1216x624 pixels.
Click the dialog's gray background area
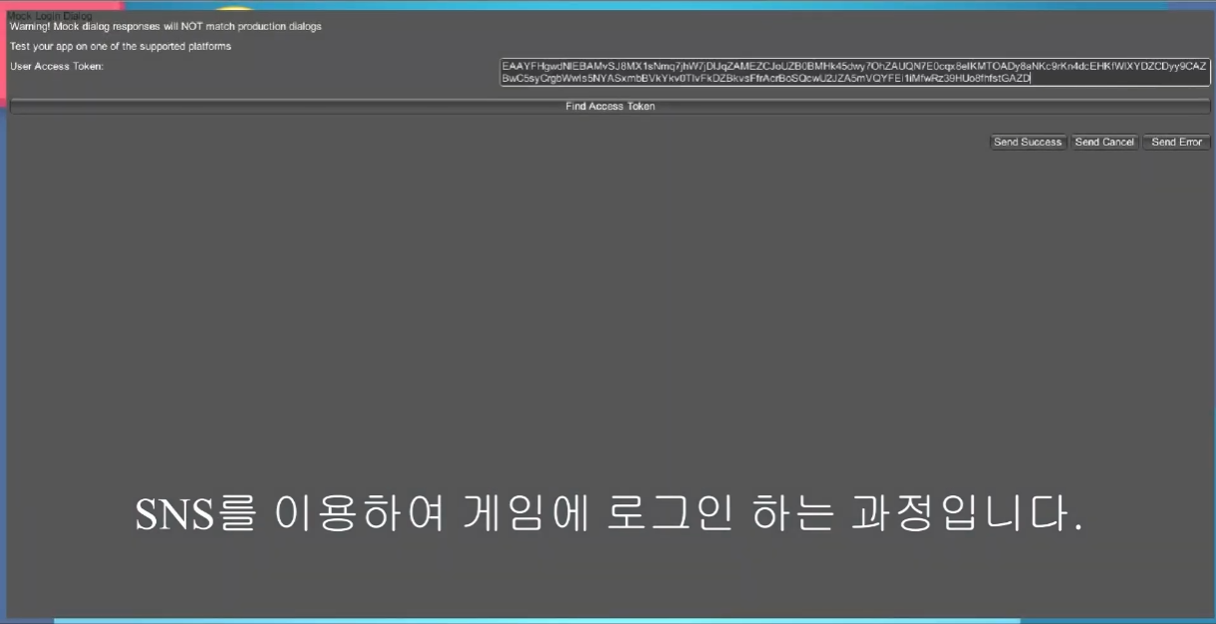click(498, 299)
